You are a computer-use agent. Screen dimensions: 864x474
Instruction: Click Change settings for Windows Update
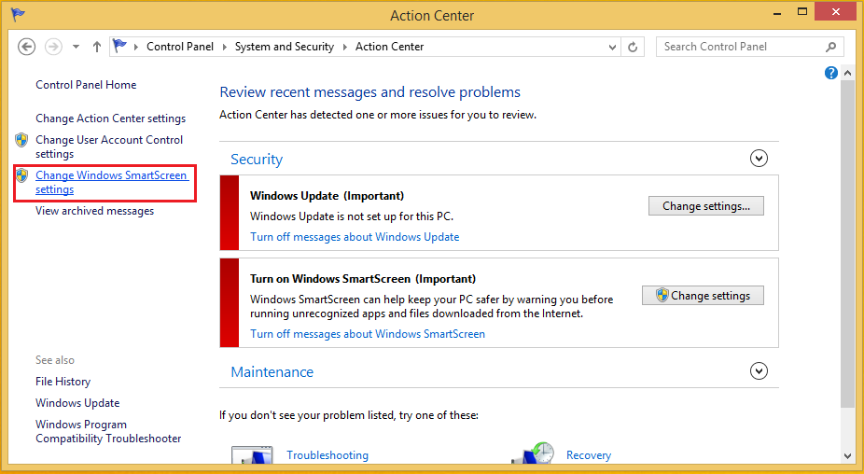(x=705, y=206)
